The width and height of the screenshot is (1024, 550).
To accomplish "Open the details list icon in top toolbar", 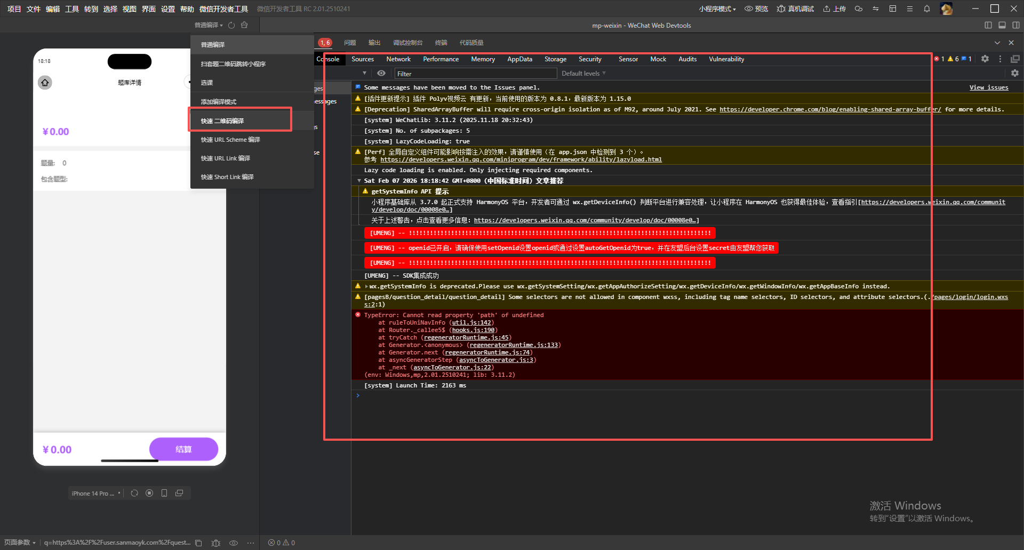I will 910,9.
